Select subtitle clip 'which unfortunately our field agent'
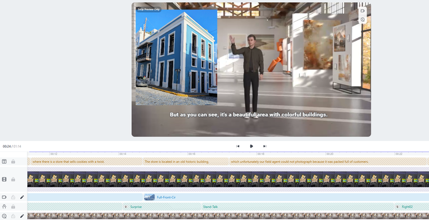Viewport: 429px width, 220px height. (x=328, y=162)
